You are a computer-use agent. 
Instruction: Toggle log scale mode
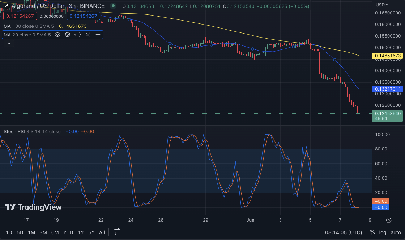383,232
